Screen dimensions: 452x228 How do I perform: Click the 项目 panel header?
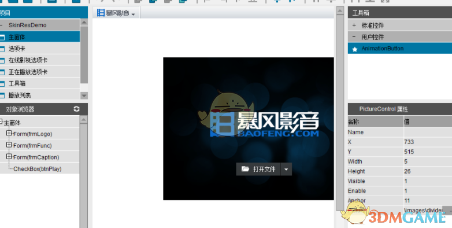coord(44,13)
